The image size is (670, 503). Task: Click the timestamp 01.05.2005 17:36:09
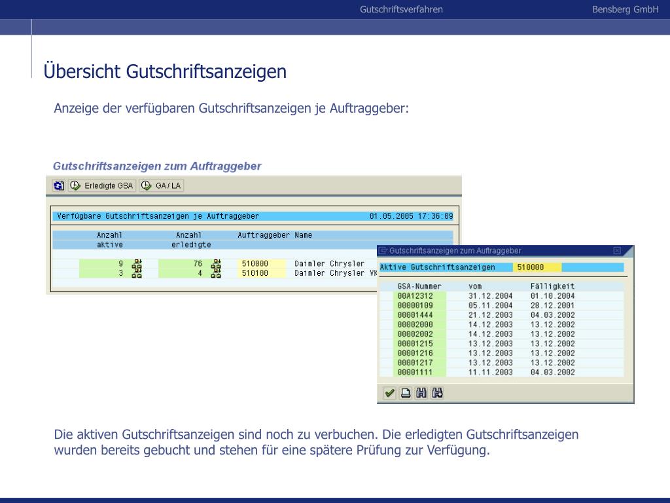(x=411, y=216)
